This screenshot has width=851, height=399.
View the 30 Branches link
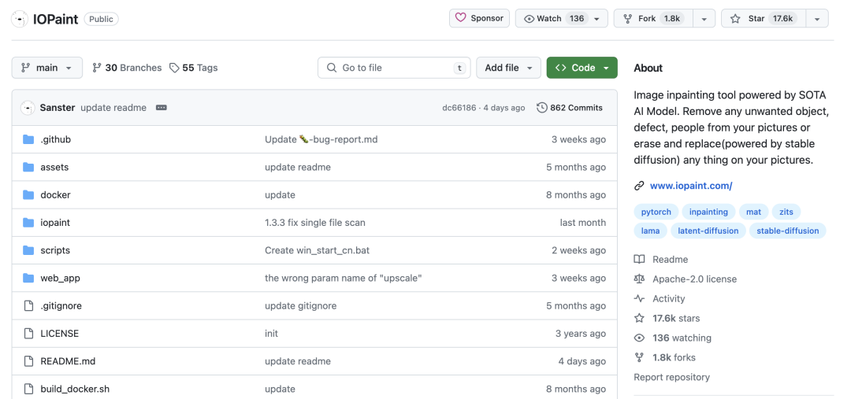click(127, 68)
